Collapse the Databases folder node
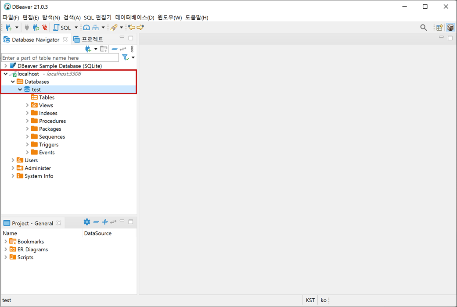The height and width of the screenshot is (307, 457). (x=13, y=82)
